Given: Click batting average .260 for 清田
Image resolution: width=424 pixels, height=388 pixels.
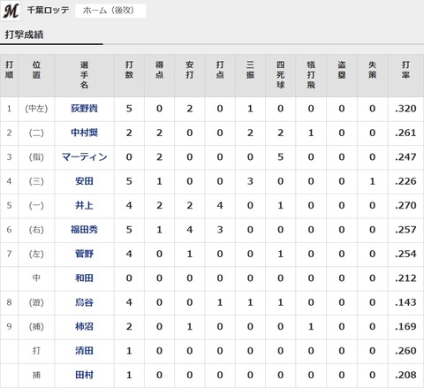Looking at the screenshot, I should click(x=405, y=351).
